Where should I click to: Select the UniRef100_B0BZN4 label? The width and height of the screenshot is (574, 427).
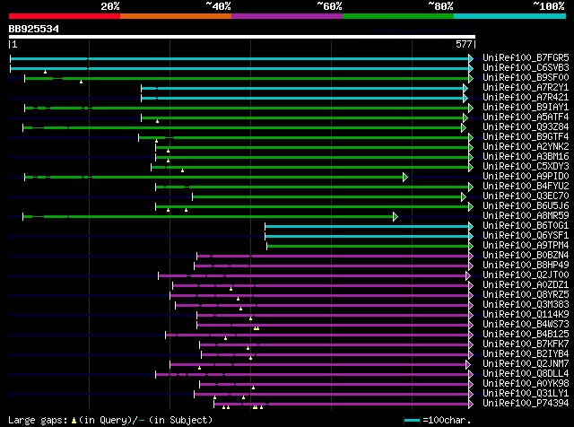[526, 256]
